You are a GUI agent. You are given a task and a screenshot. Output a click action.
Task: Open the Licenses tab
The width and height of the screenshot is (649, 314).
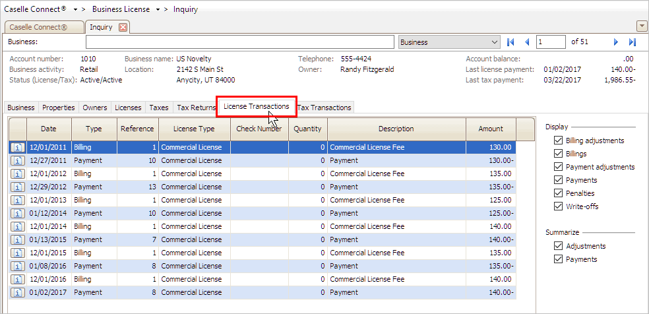tap(128, 108)
